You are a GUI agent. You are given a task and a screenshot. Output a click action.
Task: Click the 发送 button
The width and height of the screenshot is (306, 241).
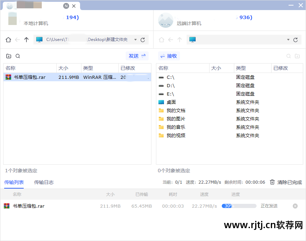pyautogui.click(x=137, y=56)
